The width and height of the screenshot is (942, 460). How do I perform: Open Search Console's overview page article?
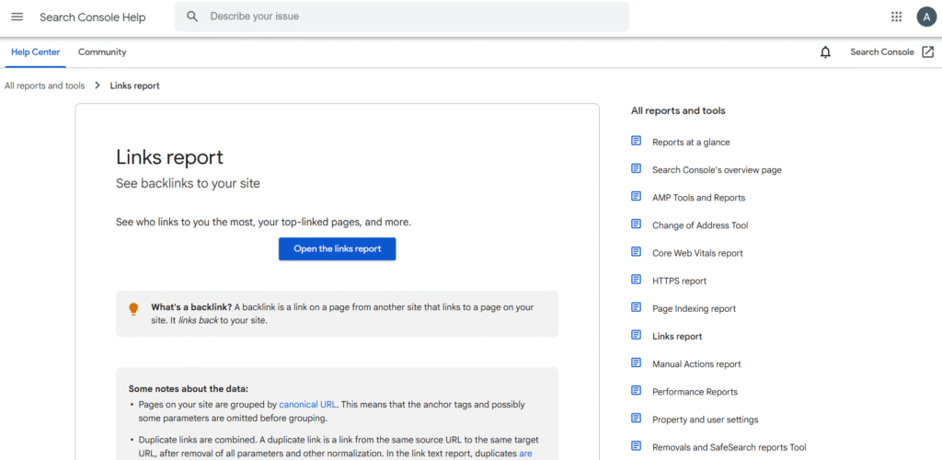click(717, 170)
